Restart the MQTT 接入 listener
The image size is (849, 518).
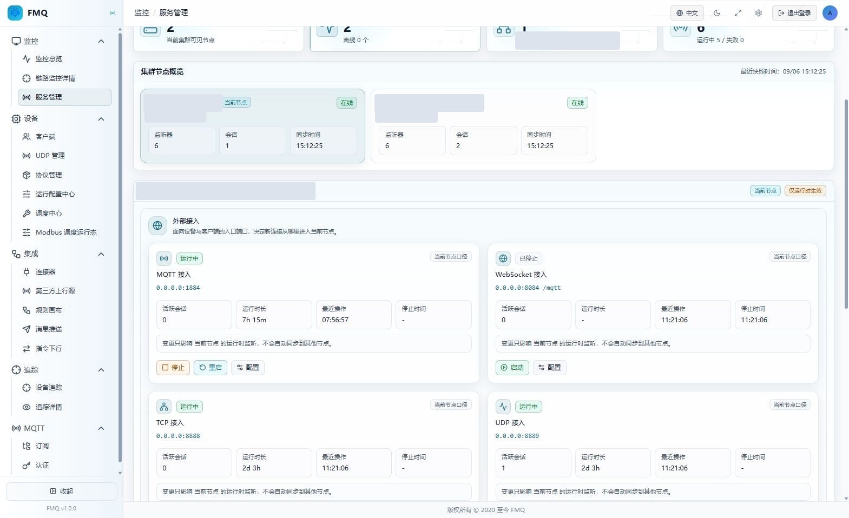[x=210, y=368]
